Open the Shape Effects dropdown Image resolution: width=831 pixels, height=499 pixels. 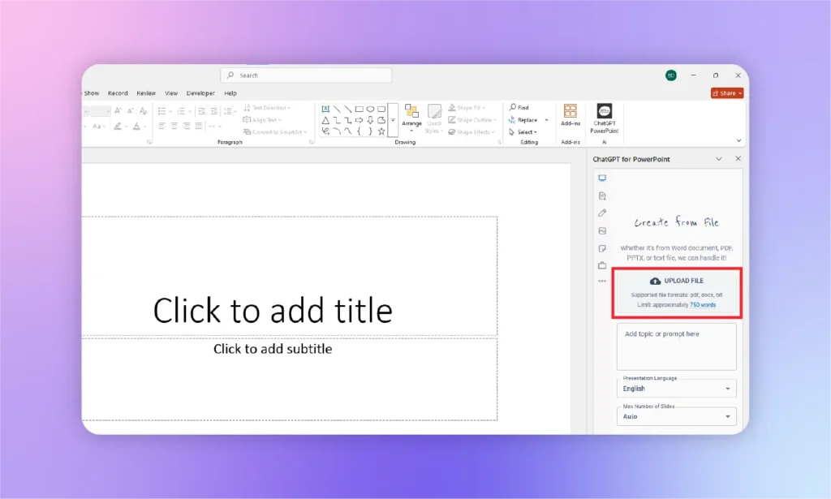pyautogui.click(x=471, y=132)
